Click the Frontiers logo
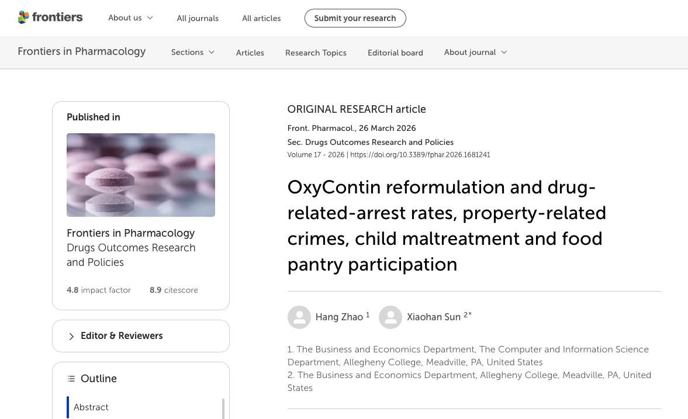688x419 pixels. 50,18
